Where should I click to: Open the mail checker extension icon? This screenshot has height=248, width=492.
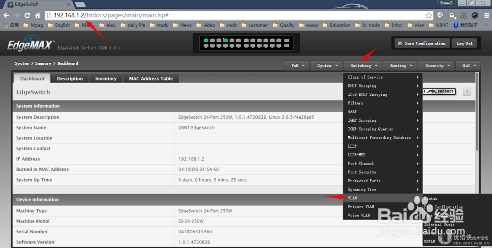pyautogui.click(x=452, y=15)
